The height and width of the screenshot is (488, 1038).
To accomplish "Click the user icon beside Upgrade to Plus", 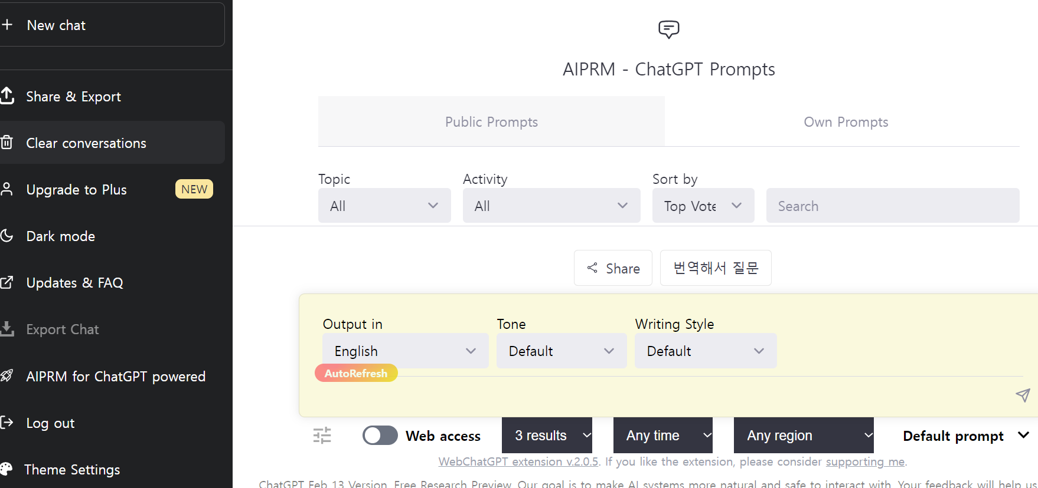I will 6,189.
